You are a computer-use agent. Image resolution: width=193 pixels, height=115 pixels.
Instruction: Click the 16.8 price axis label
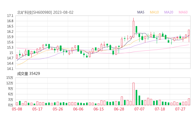tap(10, 21)
